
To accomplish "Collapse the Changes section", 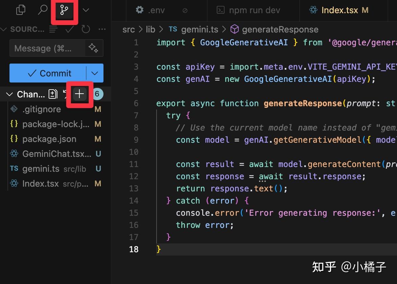I will [x=9, y=94].
